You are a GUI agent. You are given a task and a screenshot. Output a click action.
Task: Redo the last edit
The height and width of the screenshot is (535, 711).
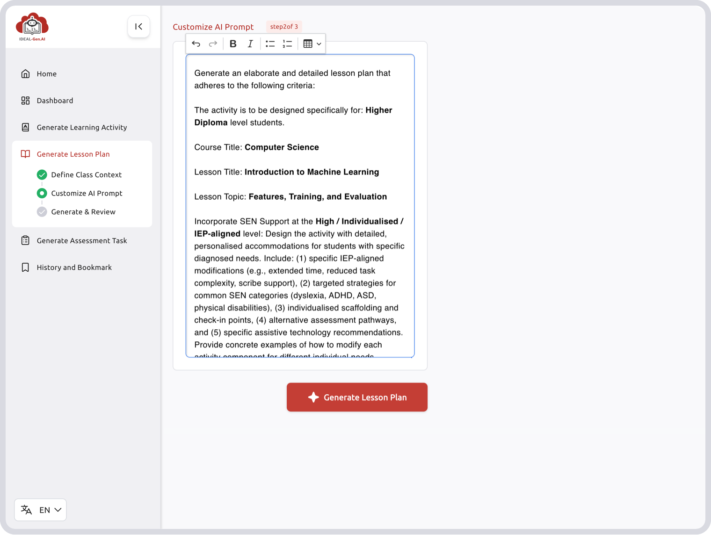pos(213,44)
